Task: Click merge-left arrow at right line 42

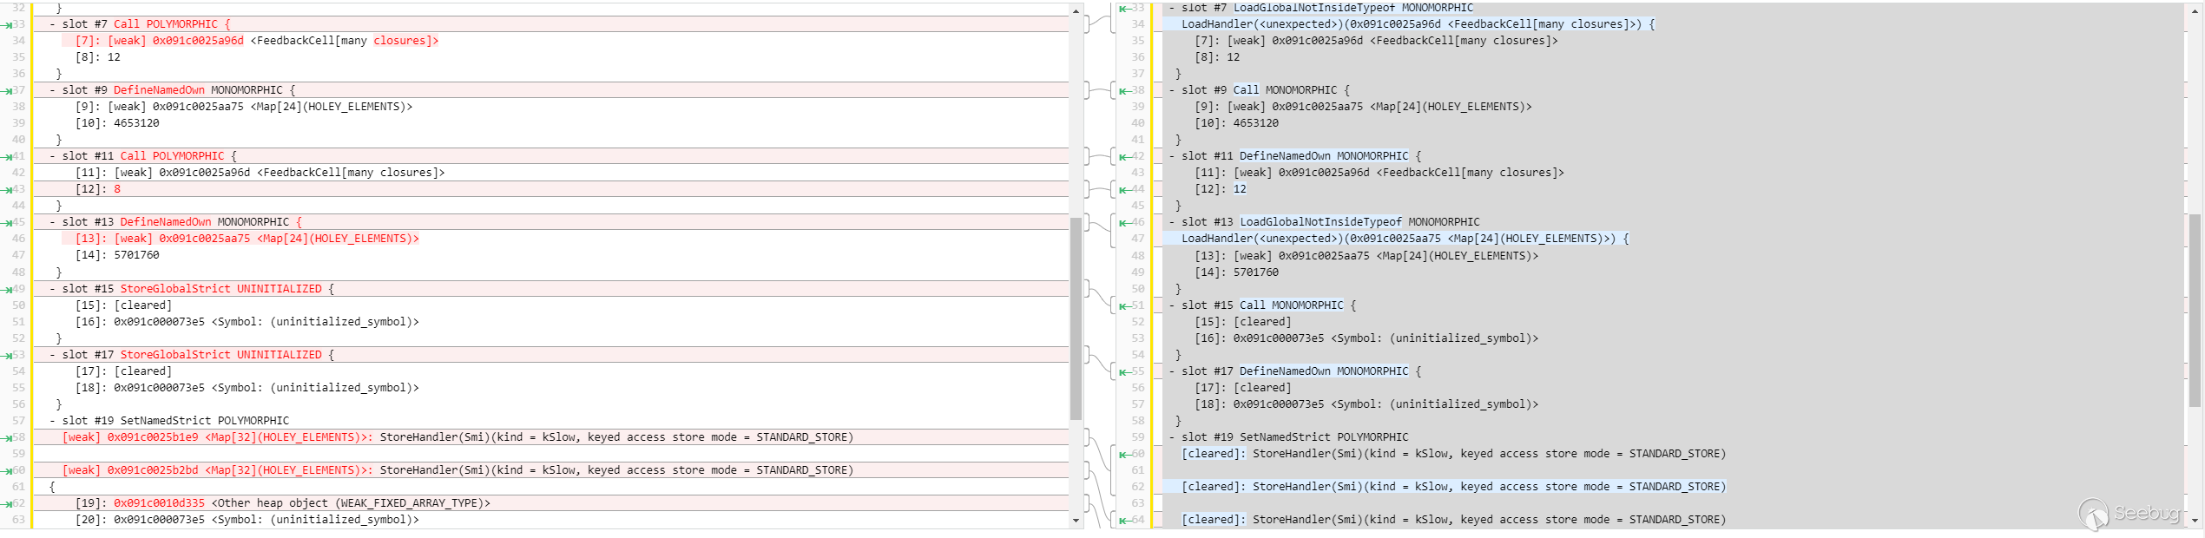Action: pos(1124,156)
